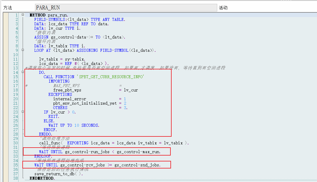Click the save_return_to_db( ) line
This screenshot has width=317, height=182.
59,174
